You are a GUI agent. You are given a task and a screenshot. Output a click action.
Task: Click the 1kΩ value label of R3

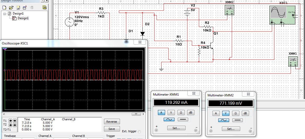click(x=101, y=16)
